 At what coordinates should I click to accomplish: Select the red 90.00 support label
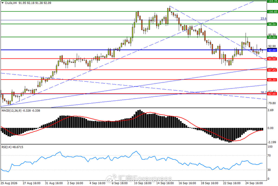click(272, 59)
